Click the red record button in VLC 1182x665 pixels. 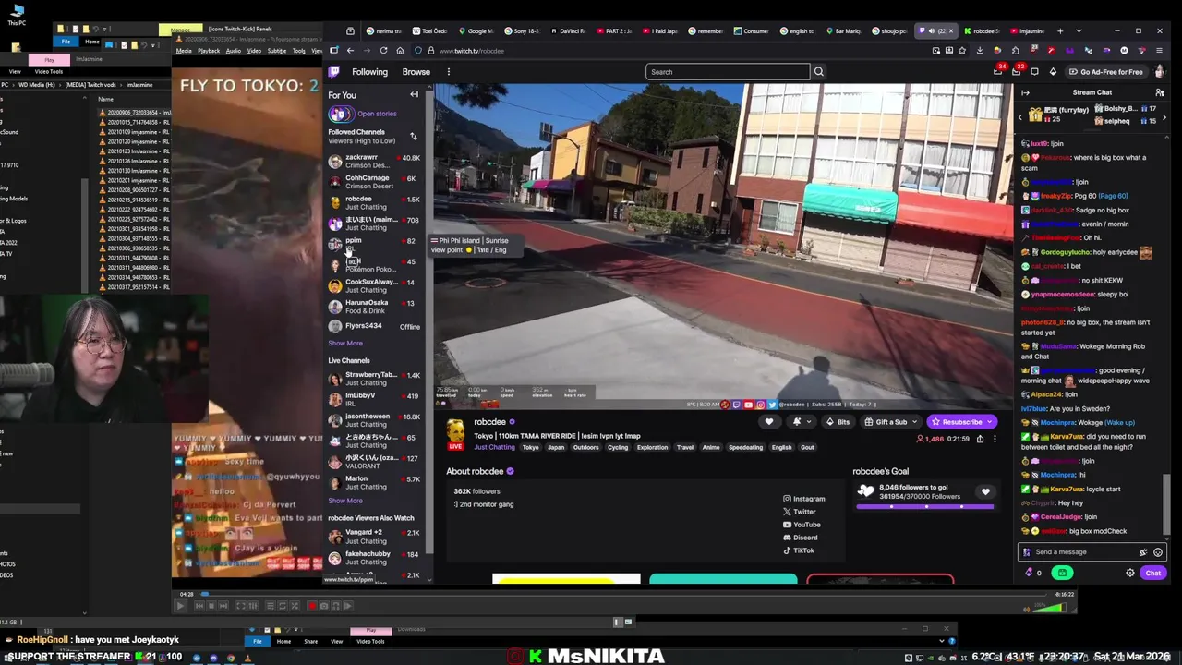point(312,606)
